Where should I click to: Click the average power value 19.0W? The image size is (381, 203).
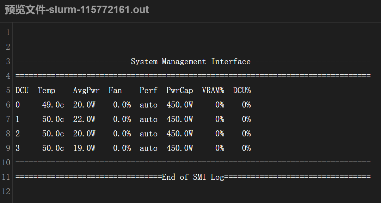[x=84, y=148]
